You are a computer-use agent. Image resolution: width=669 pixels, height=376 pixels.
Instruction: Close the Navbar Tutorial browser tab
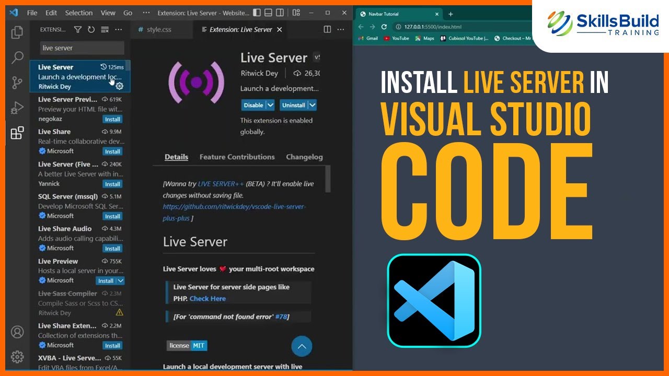(436, 14)
